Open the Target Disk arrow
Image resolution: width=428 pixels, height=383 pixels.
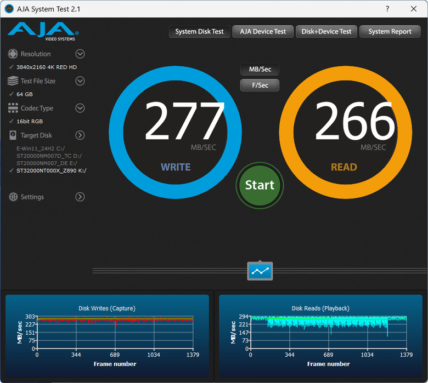(x=80, y=135)
